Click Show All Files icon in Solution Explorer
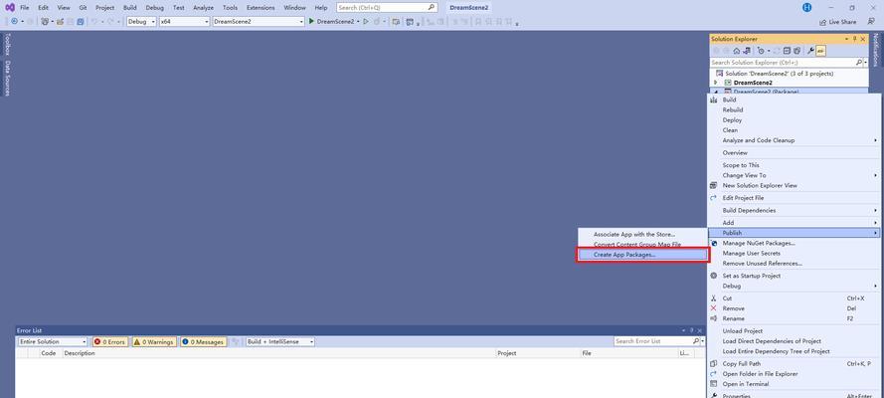This screenshot has height=398, width=884. pos(796,51)
